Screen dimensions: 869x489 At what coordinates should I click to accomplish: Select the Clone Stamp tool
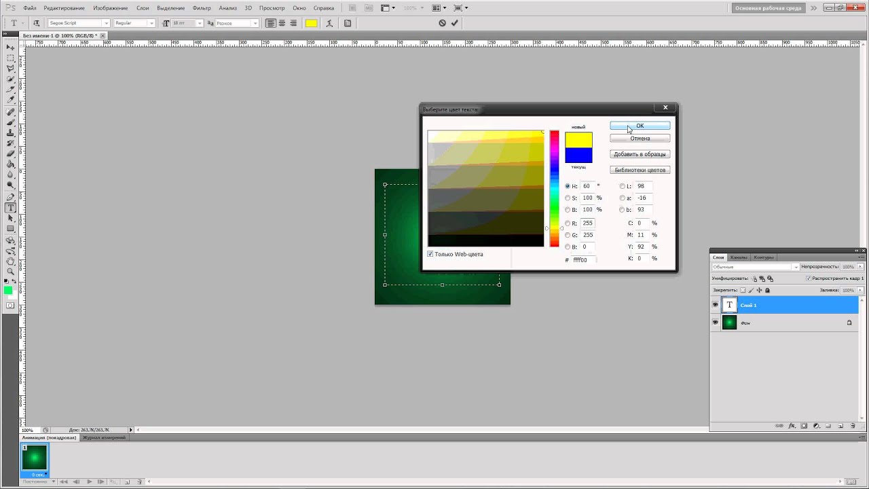tap(11, 132)
